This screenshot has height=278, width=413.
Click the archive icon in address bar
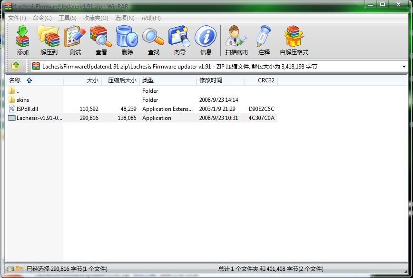[x=36, y=66]
